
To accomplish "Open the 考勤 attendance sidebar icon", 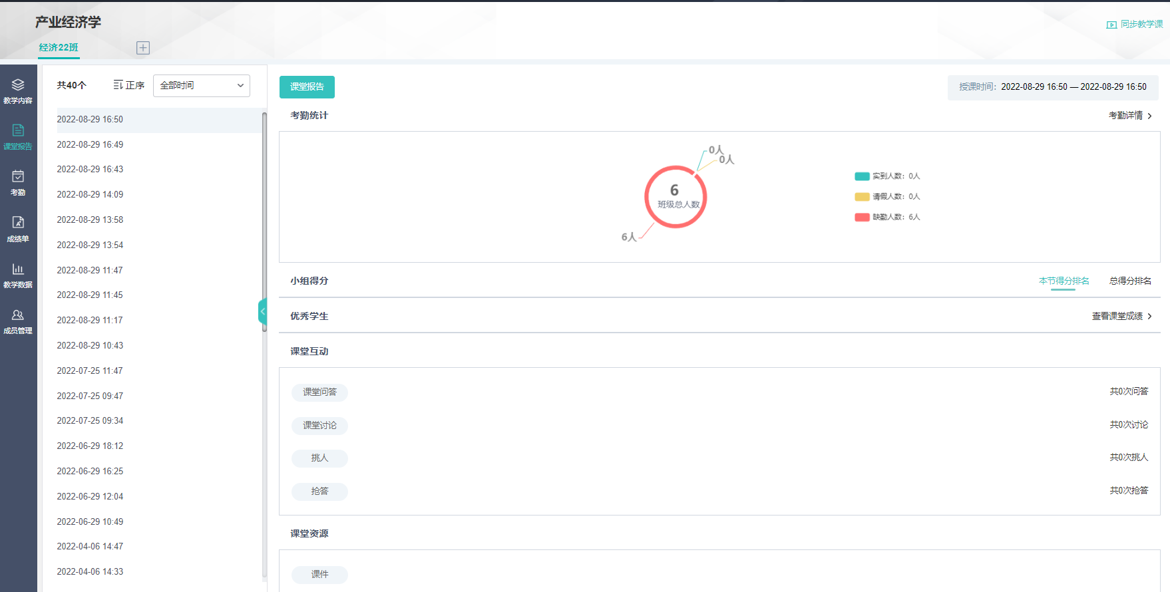I will [18, 183].
